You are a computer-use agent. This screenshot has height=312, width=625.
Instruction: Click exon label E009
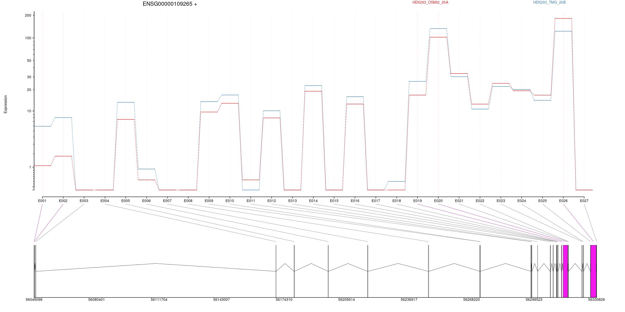click(209, 201)
